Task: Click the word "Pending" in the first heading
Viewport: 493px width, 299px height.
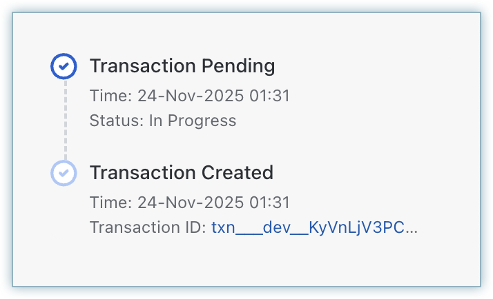Action: pos(238,66)
